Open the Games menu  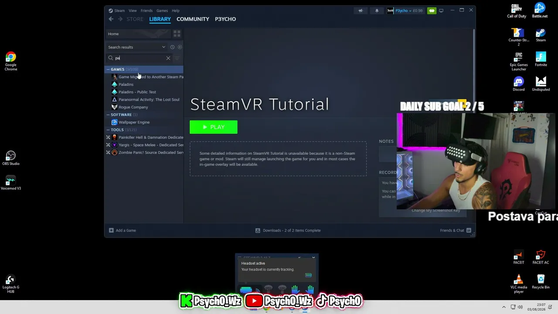pos(162,10)
